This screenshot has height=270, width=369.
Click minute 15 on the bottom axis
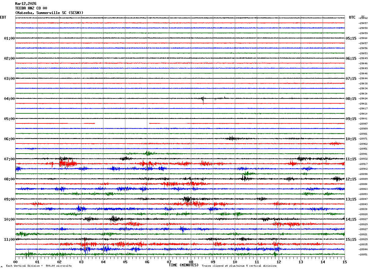345,262
